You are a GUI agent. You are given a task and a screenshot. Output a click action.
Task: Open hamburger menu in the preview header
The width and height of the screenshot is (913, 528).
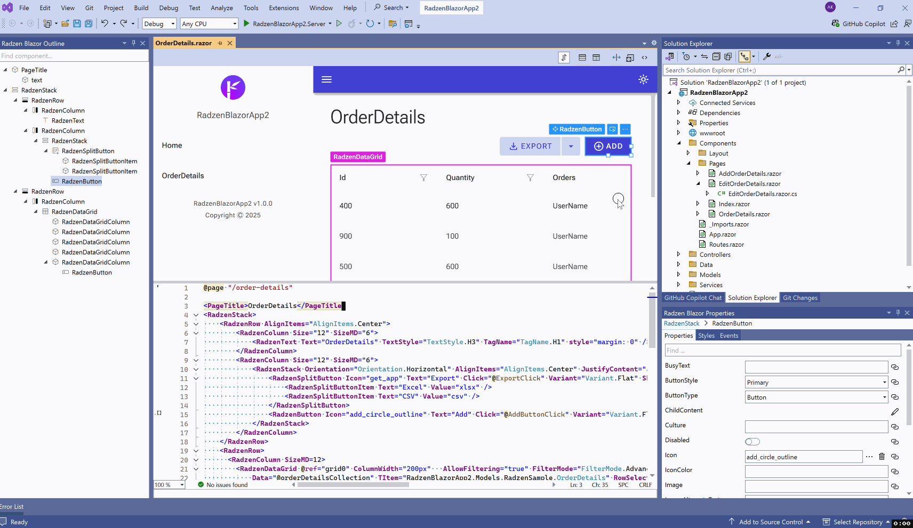click(x=327, y=79)
